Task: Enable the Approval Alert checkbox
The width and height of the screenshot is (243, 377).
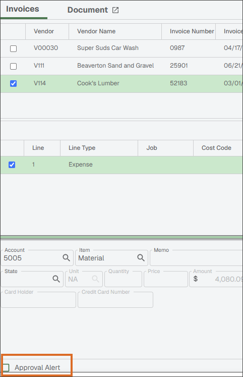Action: [6, 367]
